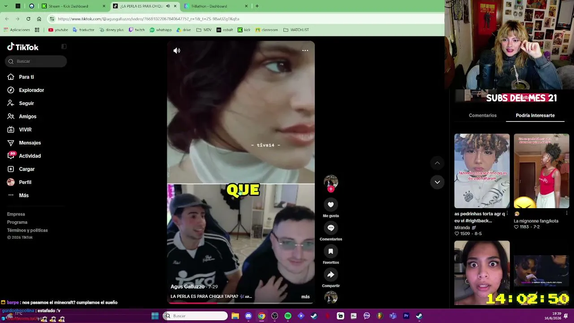This screenshot has height=323, width=574.
Task: Open options for La mignonne fang/kota video
Action: (567, 214)
